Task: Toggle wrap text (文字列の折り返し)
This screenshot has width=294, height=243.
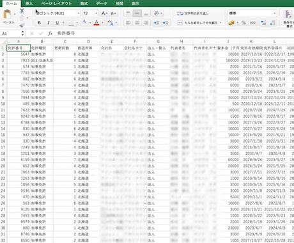Action: tap(193, 13)
